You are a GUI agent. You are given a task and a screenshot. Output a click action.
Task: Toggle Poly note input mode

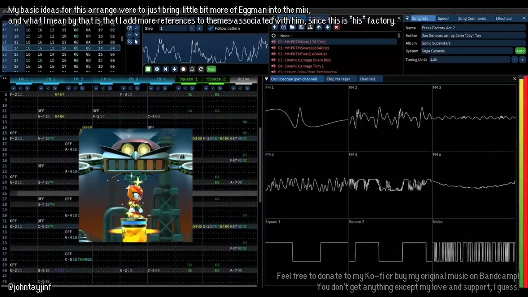(211, 69)
